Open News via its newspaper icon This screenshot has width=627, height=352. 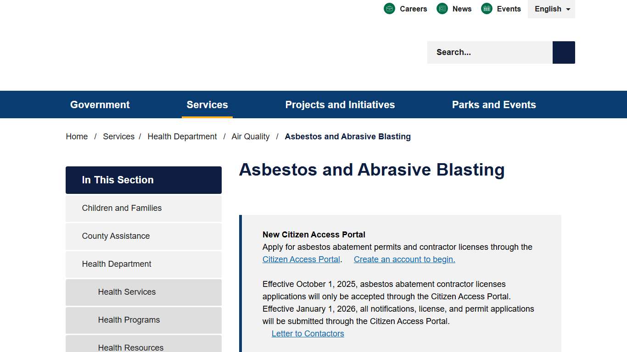tap(442, 8)
